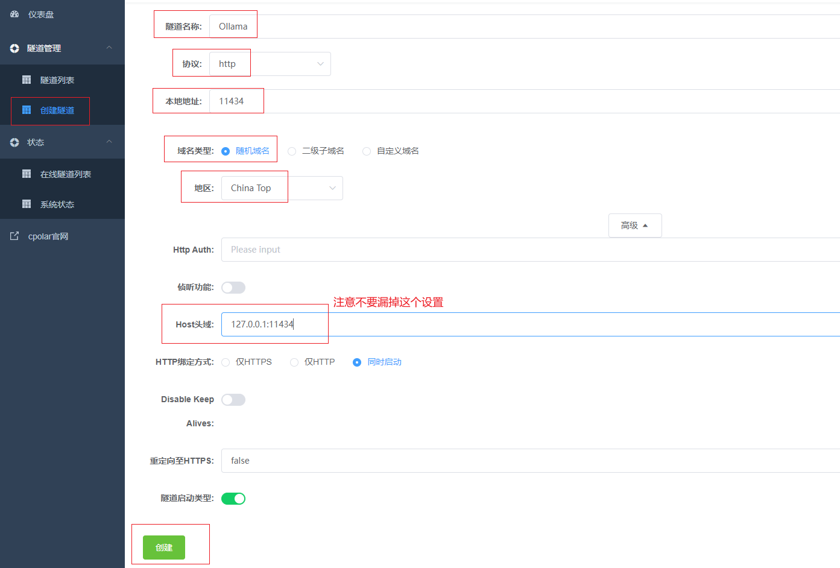
Task: Turn off the 隧道启动类型 green toggle
Action: [233, 499]
